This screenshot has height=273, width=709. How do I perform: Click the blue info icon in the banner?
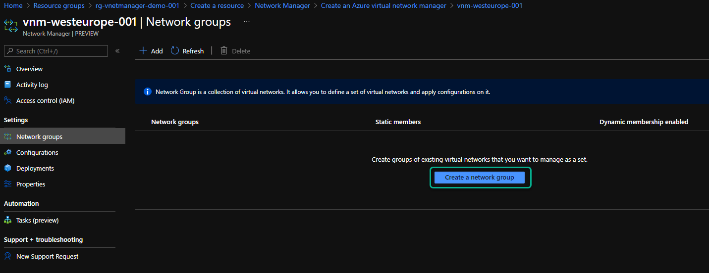pos(148,92)
